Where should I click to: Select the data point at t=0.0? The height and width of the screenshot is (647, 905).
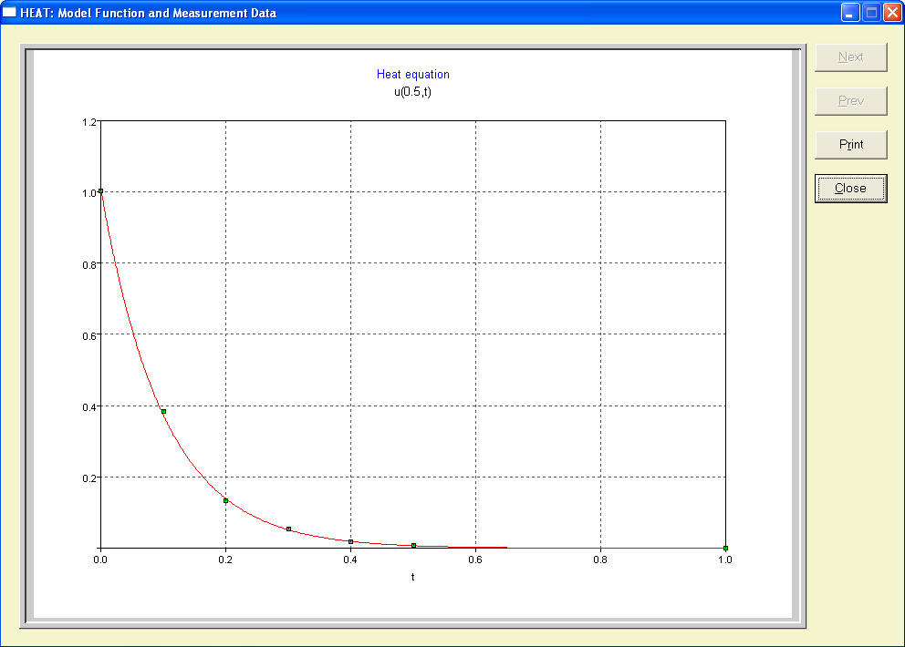(101, 191)
